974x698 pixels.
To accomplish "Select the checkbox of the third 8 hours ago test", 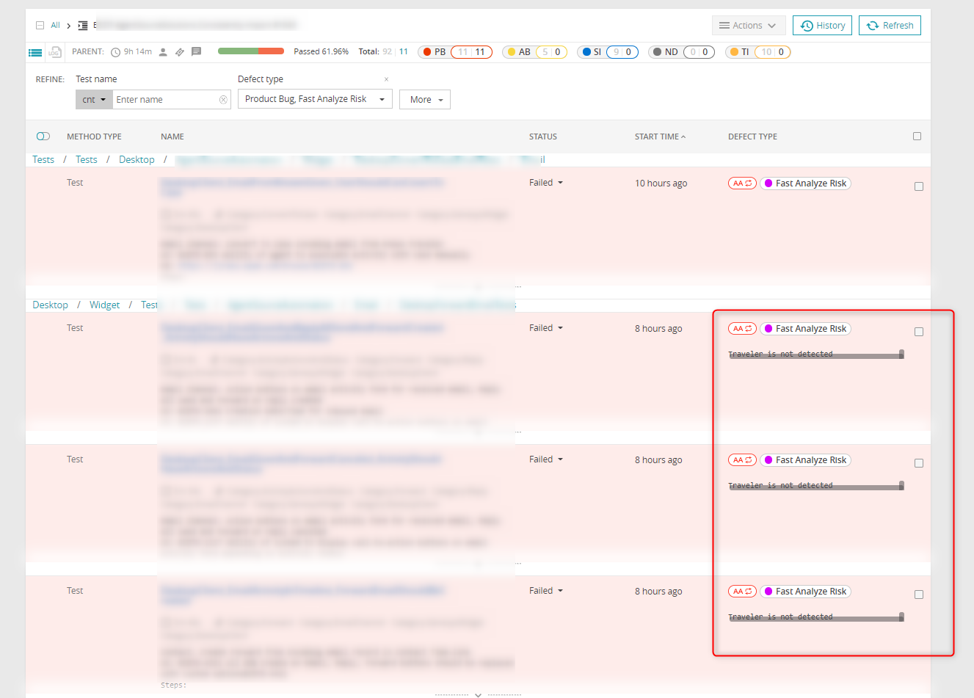I will click(919, 595).
